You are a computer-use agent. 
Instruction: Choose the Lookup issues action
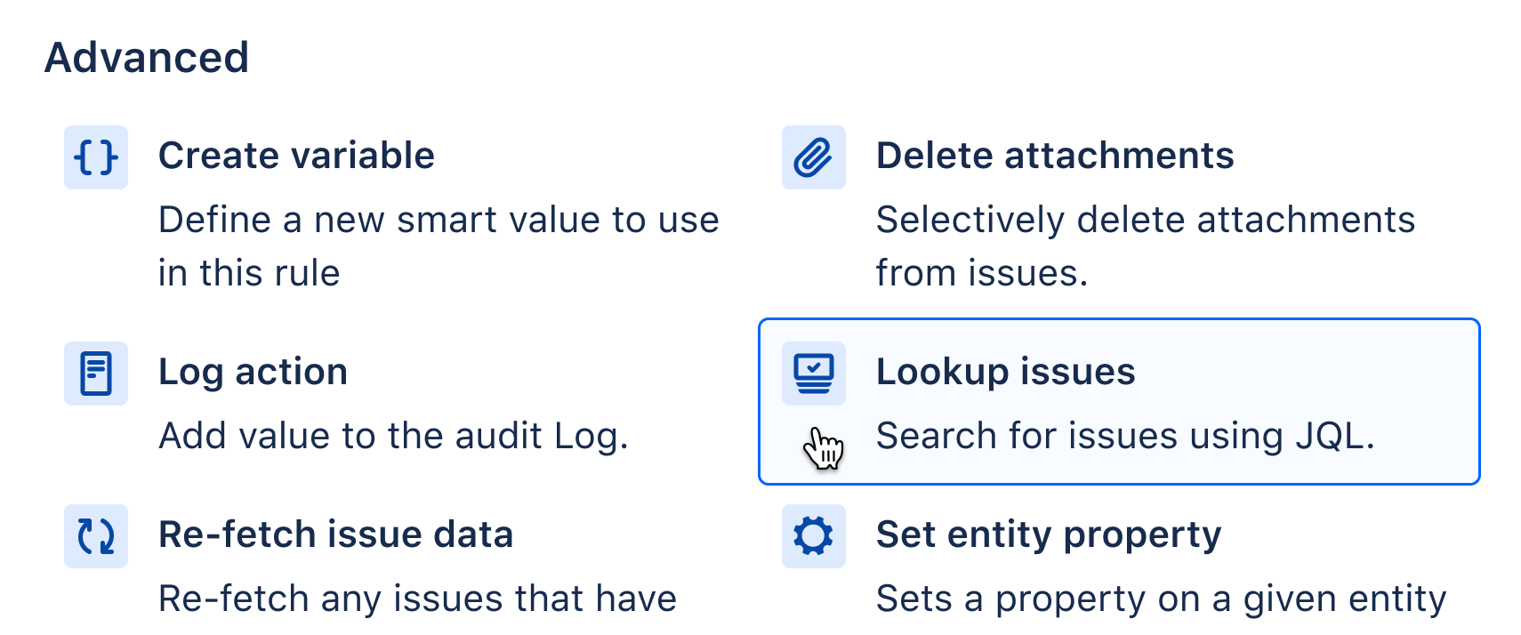1006,372
